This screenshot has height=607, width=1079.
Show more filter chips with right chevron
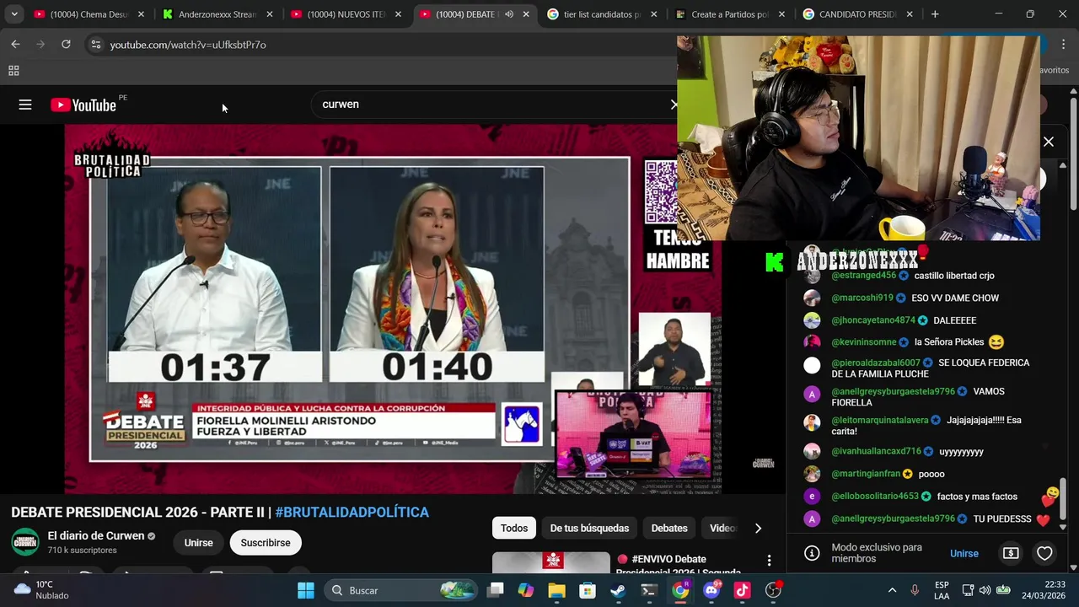758,529
